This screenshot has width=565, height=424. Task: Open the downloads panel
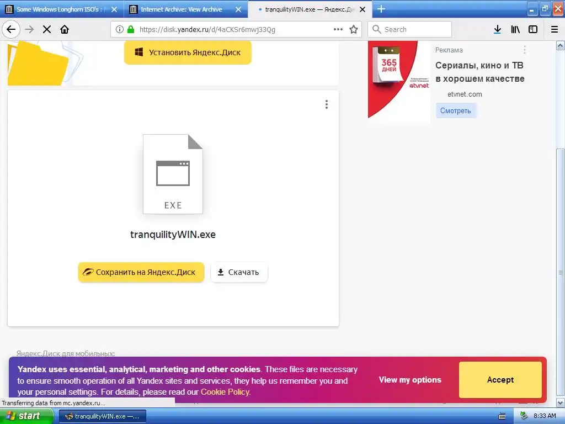[x=497, y=29]
